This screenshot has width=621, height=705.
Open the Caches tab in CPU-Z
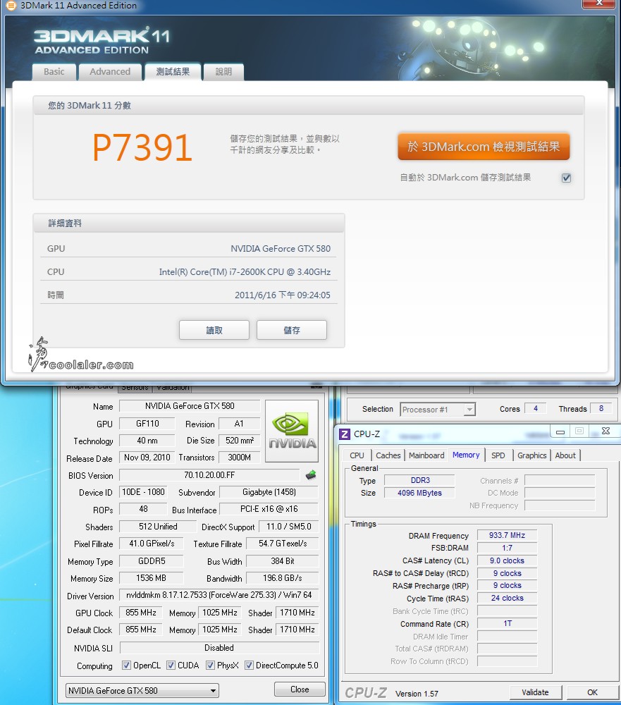(x=388, y=455)
